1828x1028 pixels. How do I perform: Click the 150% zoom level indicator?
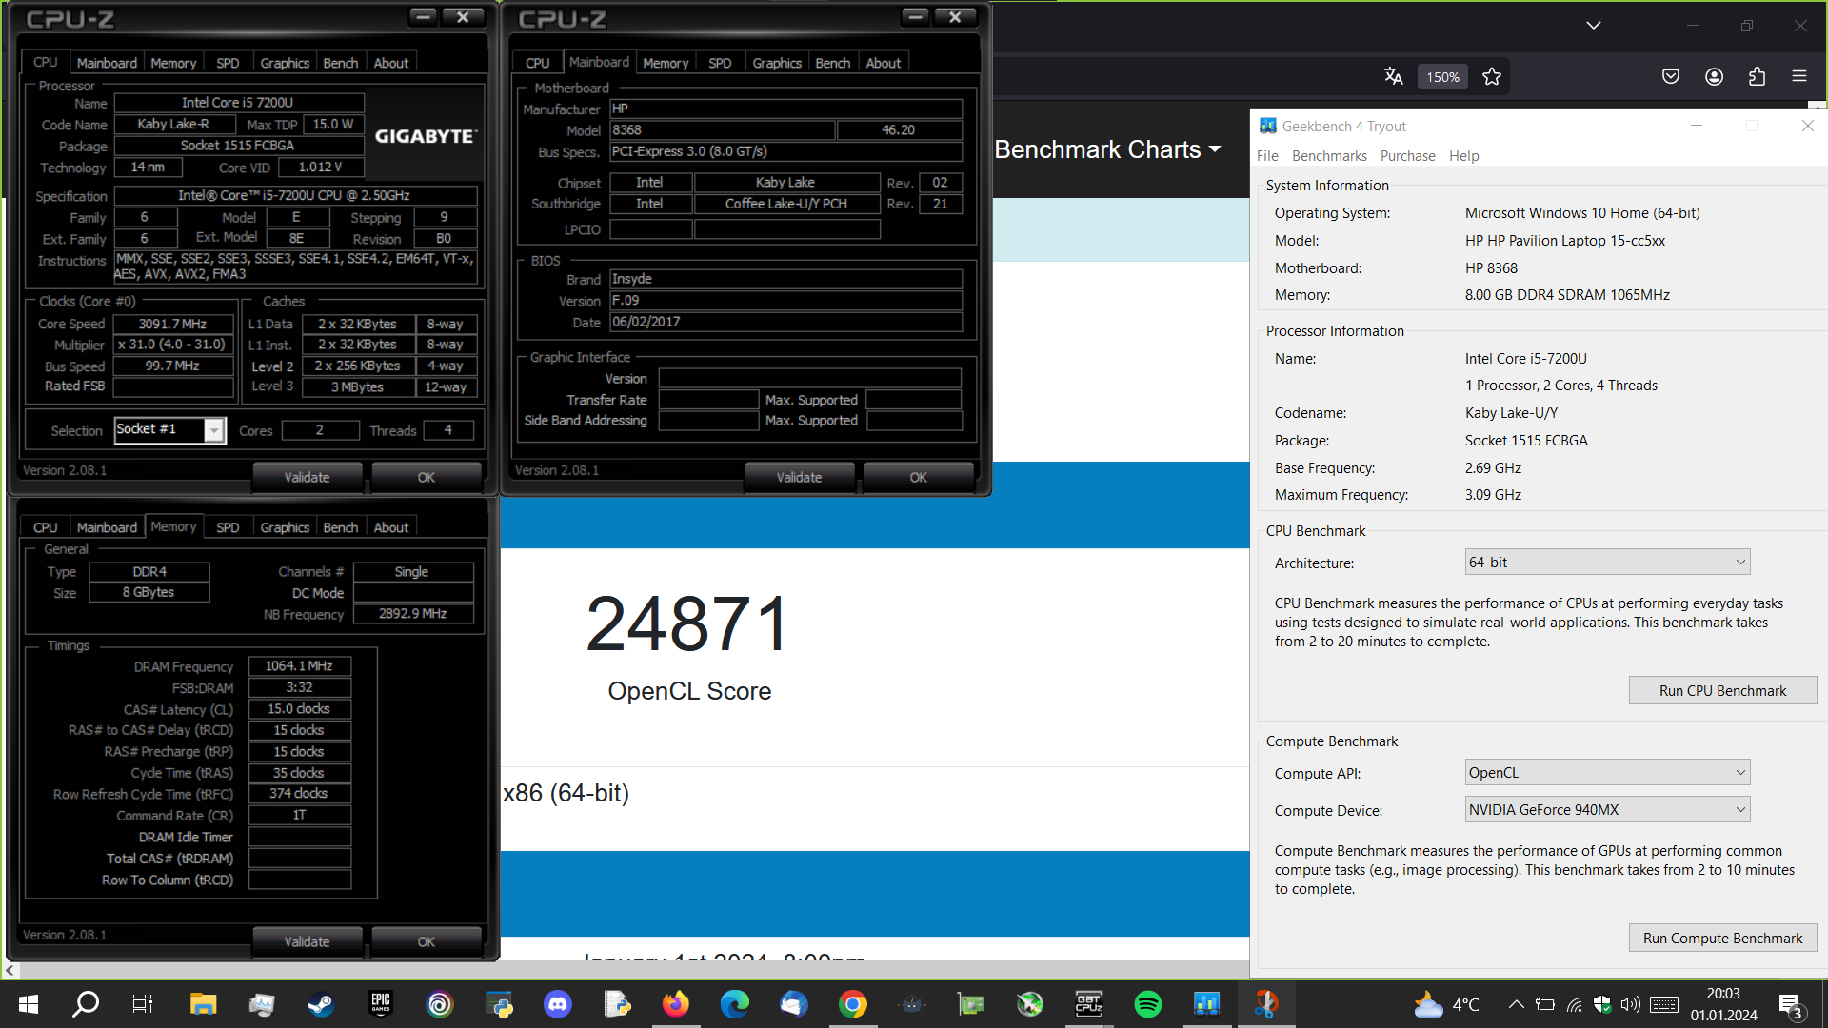tap(1442, 77)
